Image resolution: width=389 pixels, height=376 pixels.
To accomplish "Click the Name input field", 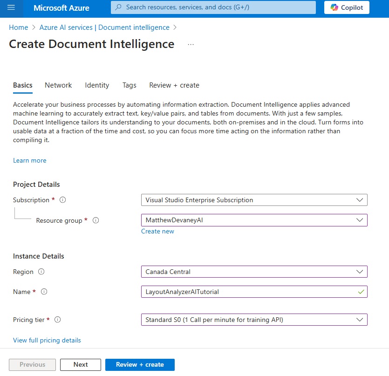I will pos(254,292).
